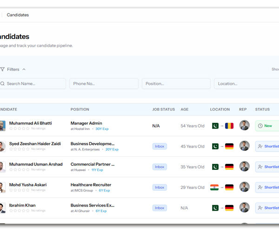The width and height of the screenshot is (279, 232).
Task: Click the Pakistan flag in Muhammad Ali Bhatti's row
Action: [x=215, y=126]
